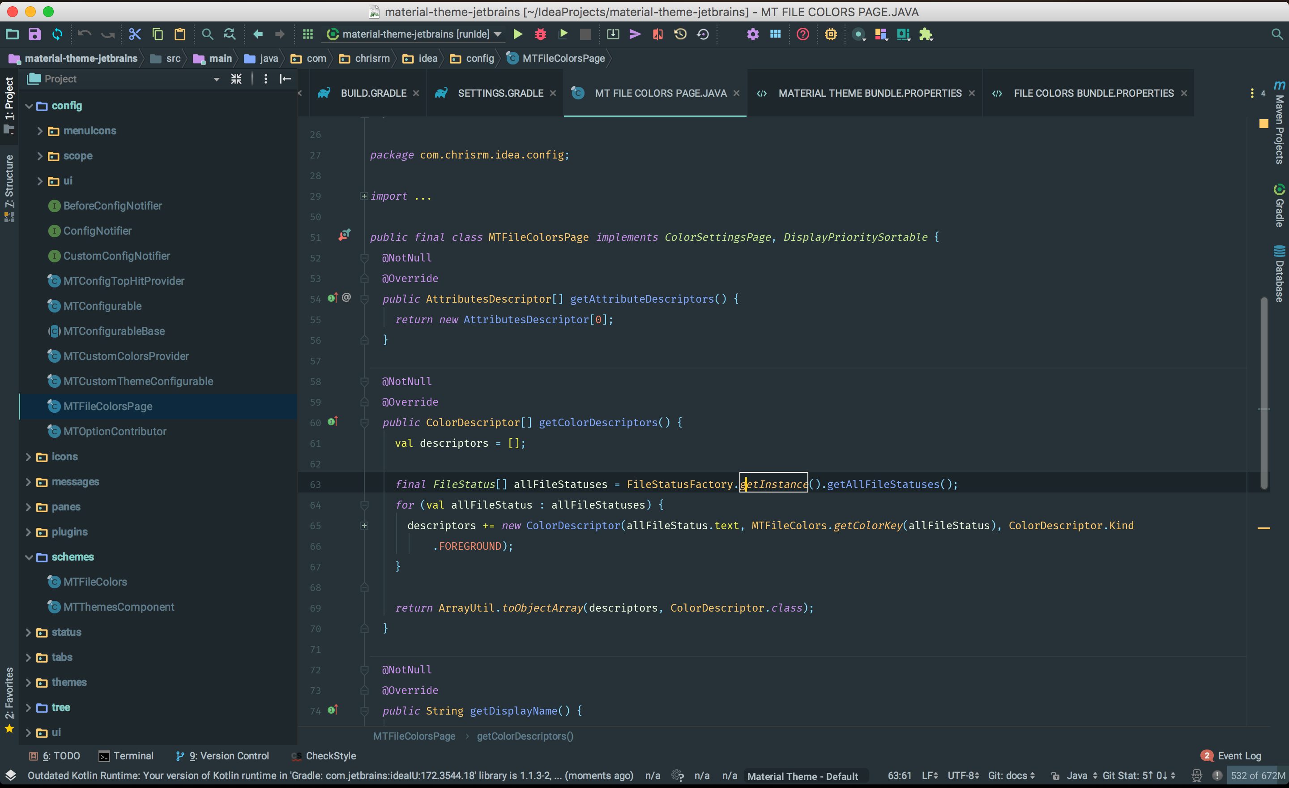Expand the config folder in project tree

[x=28, y=104]
